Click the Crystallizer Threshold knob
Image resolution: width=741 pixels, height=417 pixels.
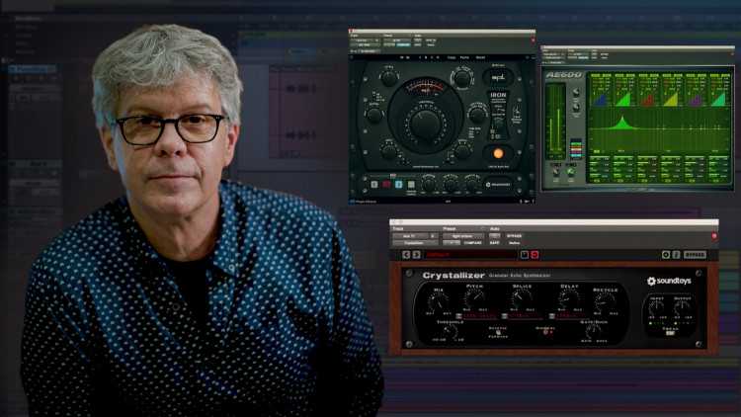pos(450,331)
